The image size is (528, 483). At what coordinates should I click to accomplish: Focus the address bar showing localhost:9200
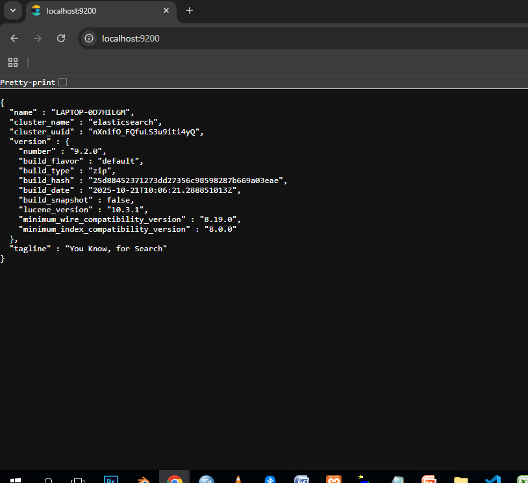(303, 38)
